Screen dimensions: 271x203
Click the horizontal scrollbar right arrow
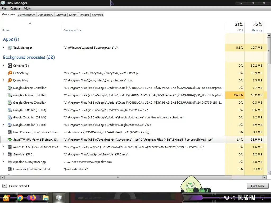click(264, 177)
